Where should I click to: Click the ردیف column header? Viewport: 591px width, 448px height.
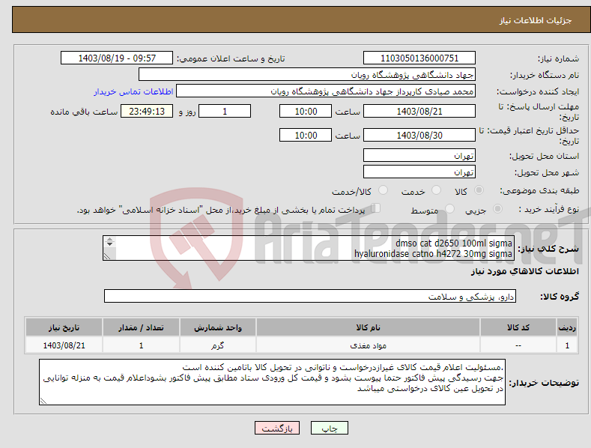coord(567,327)
